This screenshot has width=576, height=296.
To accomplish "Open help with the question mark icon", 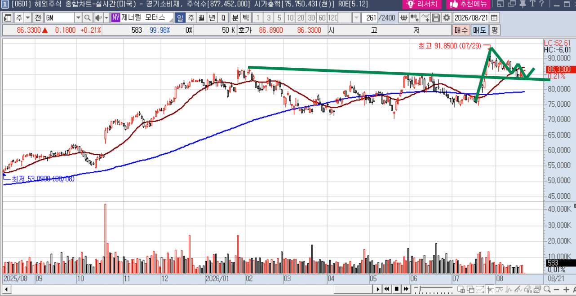I will (541, 4).
